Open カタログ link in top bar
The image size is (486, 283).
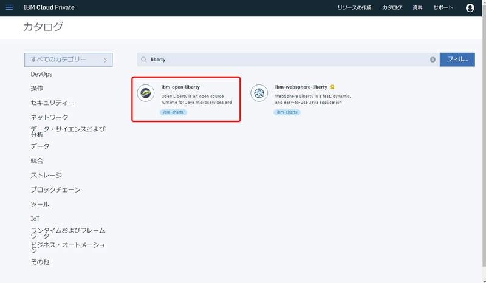coord(392,7)
